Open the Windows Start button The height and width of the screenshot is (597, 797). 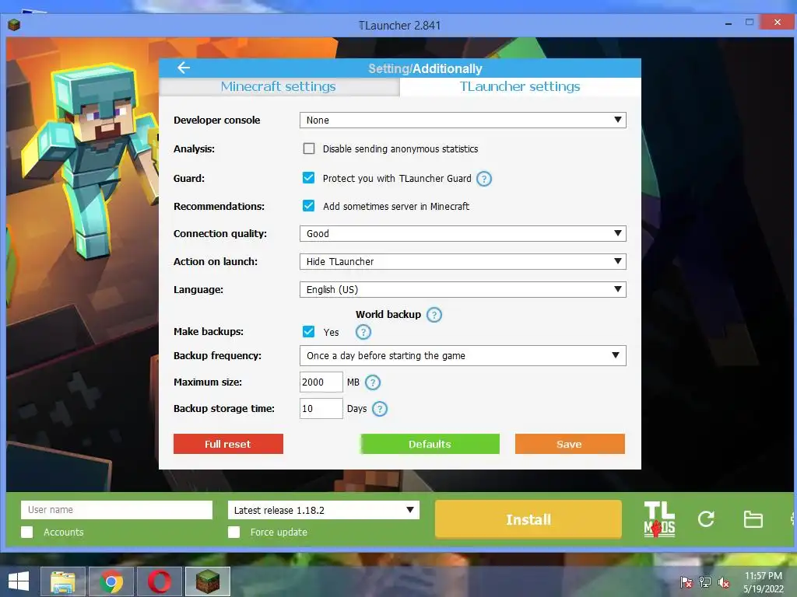19,581
